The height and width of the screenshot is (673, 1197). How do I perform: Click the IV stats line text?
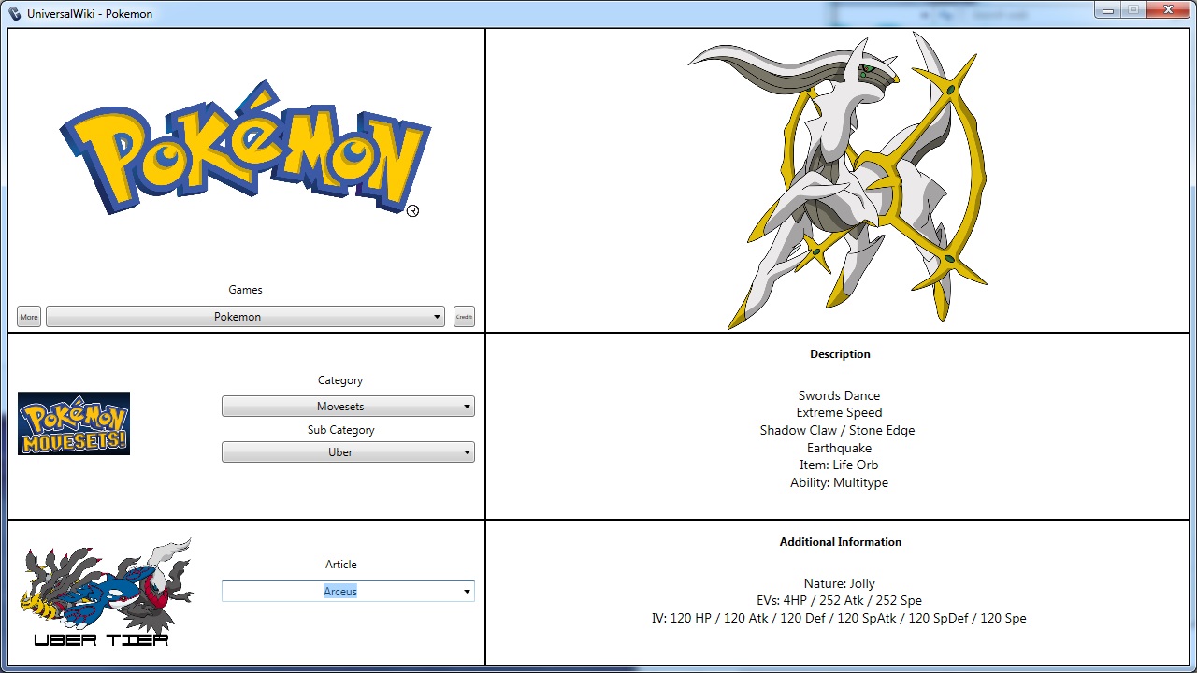point(839,618)
